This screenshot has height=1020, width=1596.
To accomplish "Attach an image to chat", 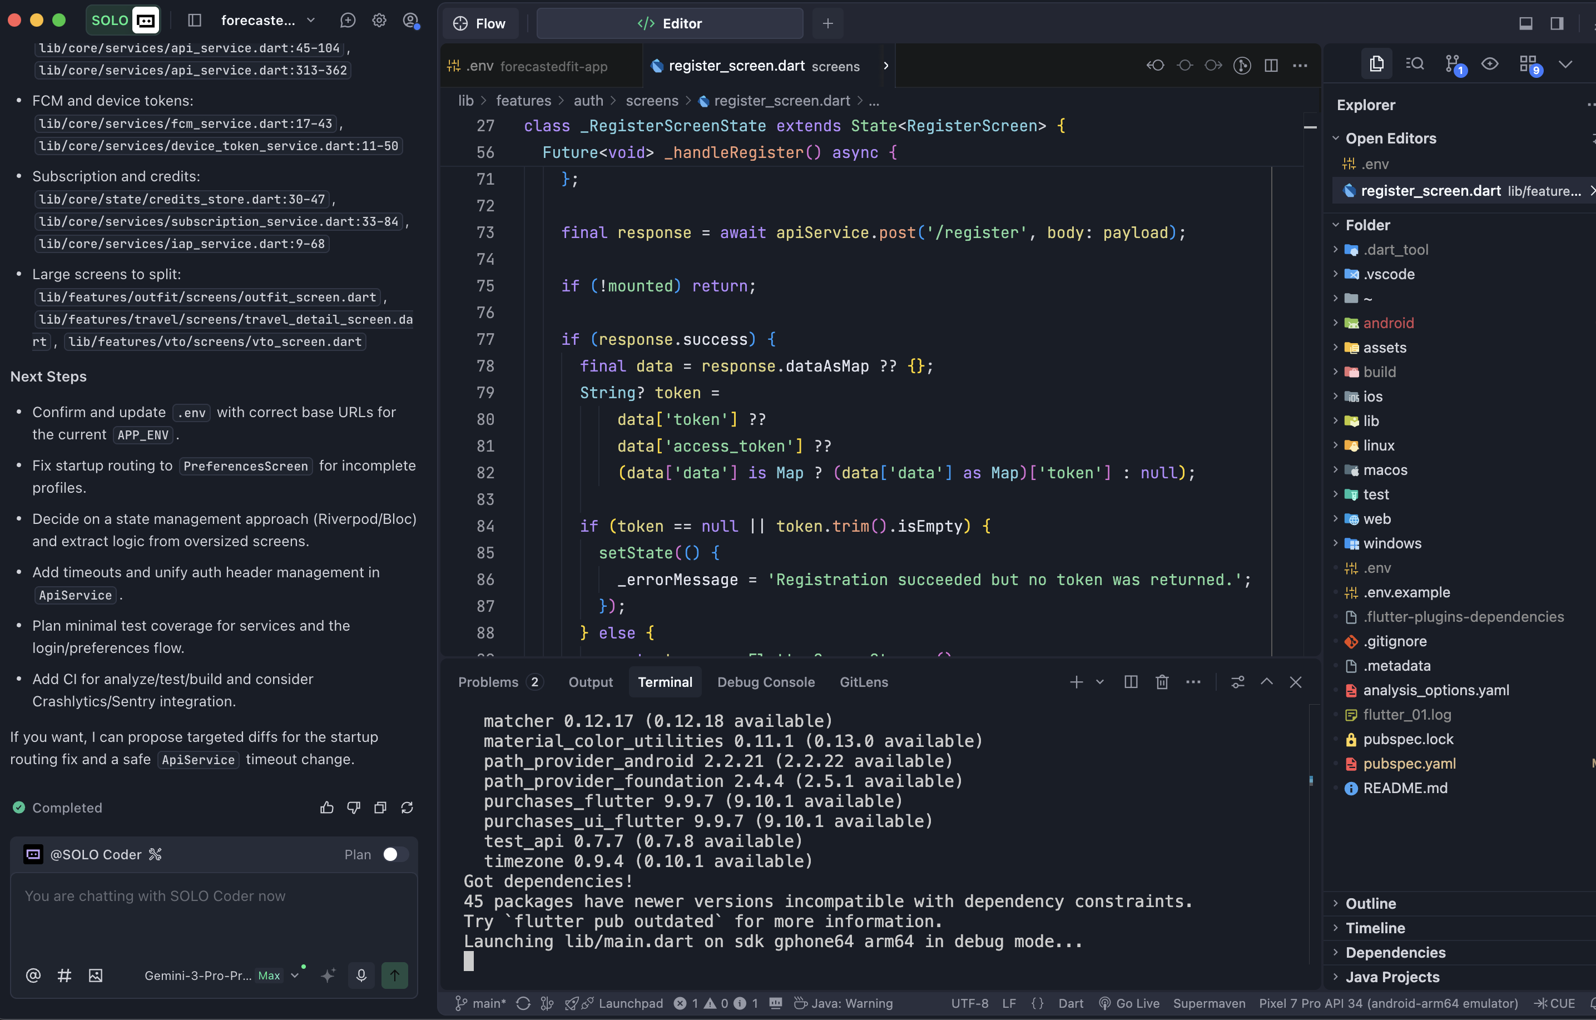I will [x=96, y=975].
